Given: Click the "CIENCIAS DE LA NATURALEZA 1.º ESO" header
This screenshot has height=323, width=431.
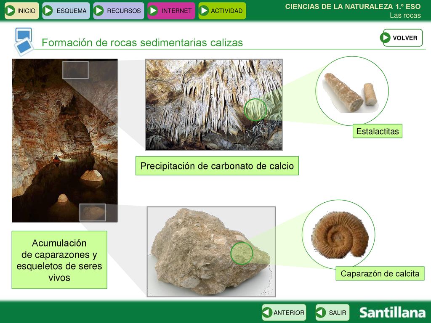Looking at the screenshot, I should click(x=353, y=7).
